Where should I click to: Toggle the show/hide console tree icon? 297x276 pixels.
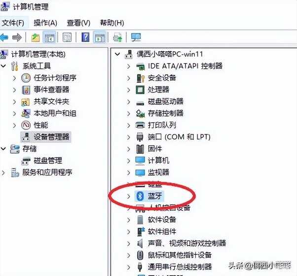coord(50,37)
